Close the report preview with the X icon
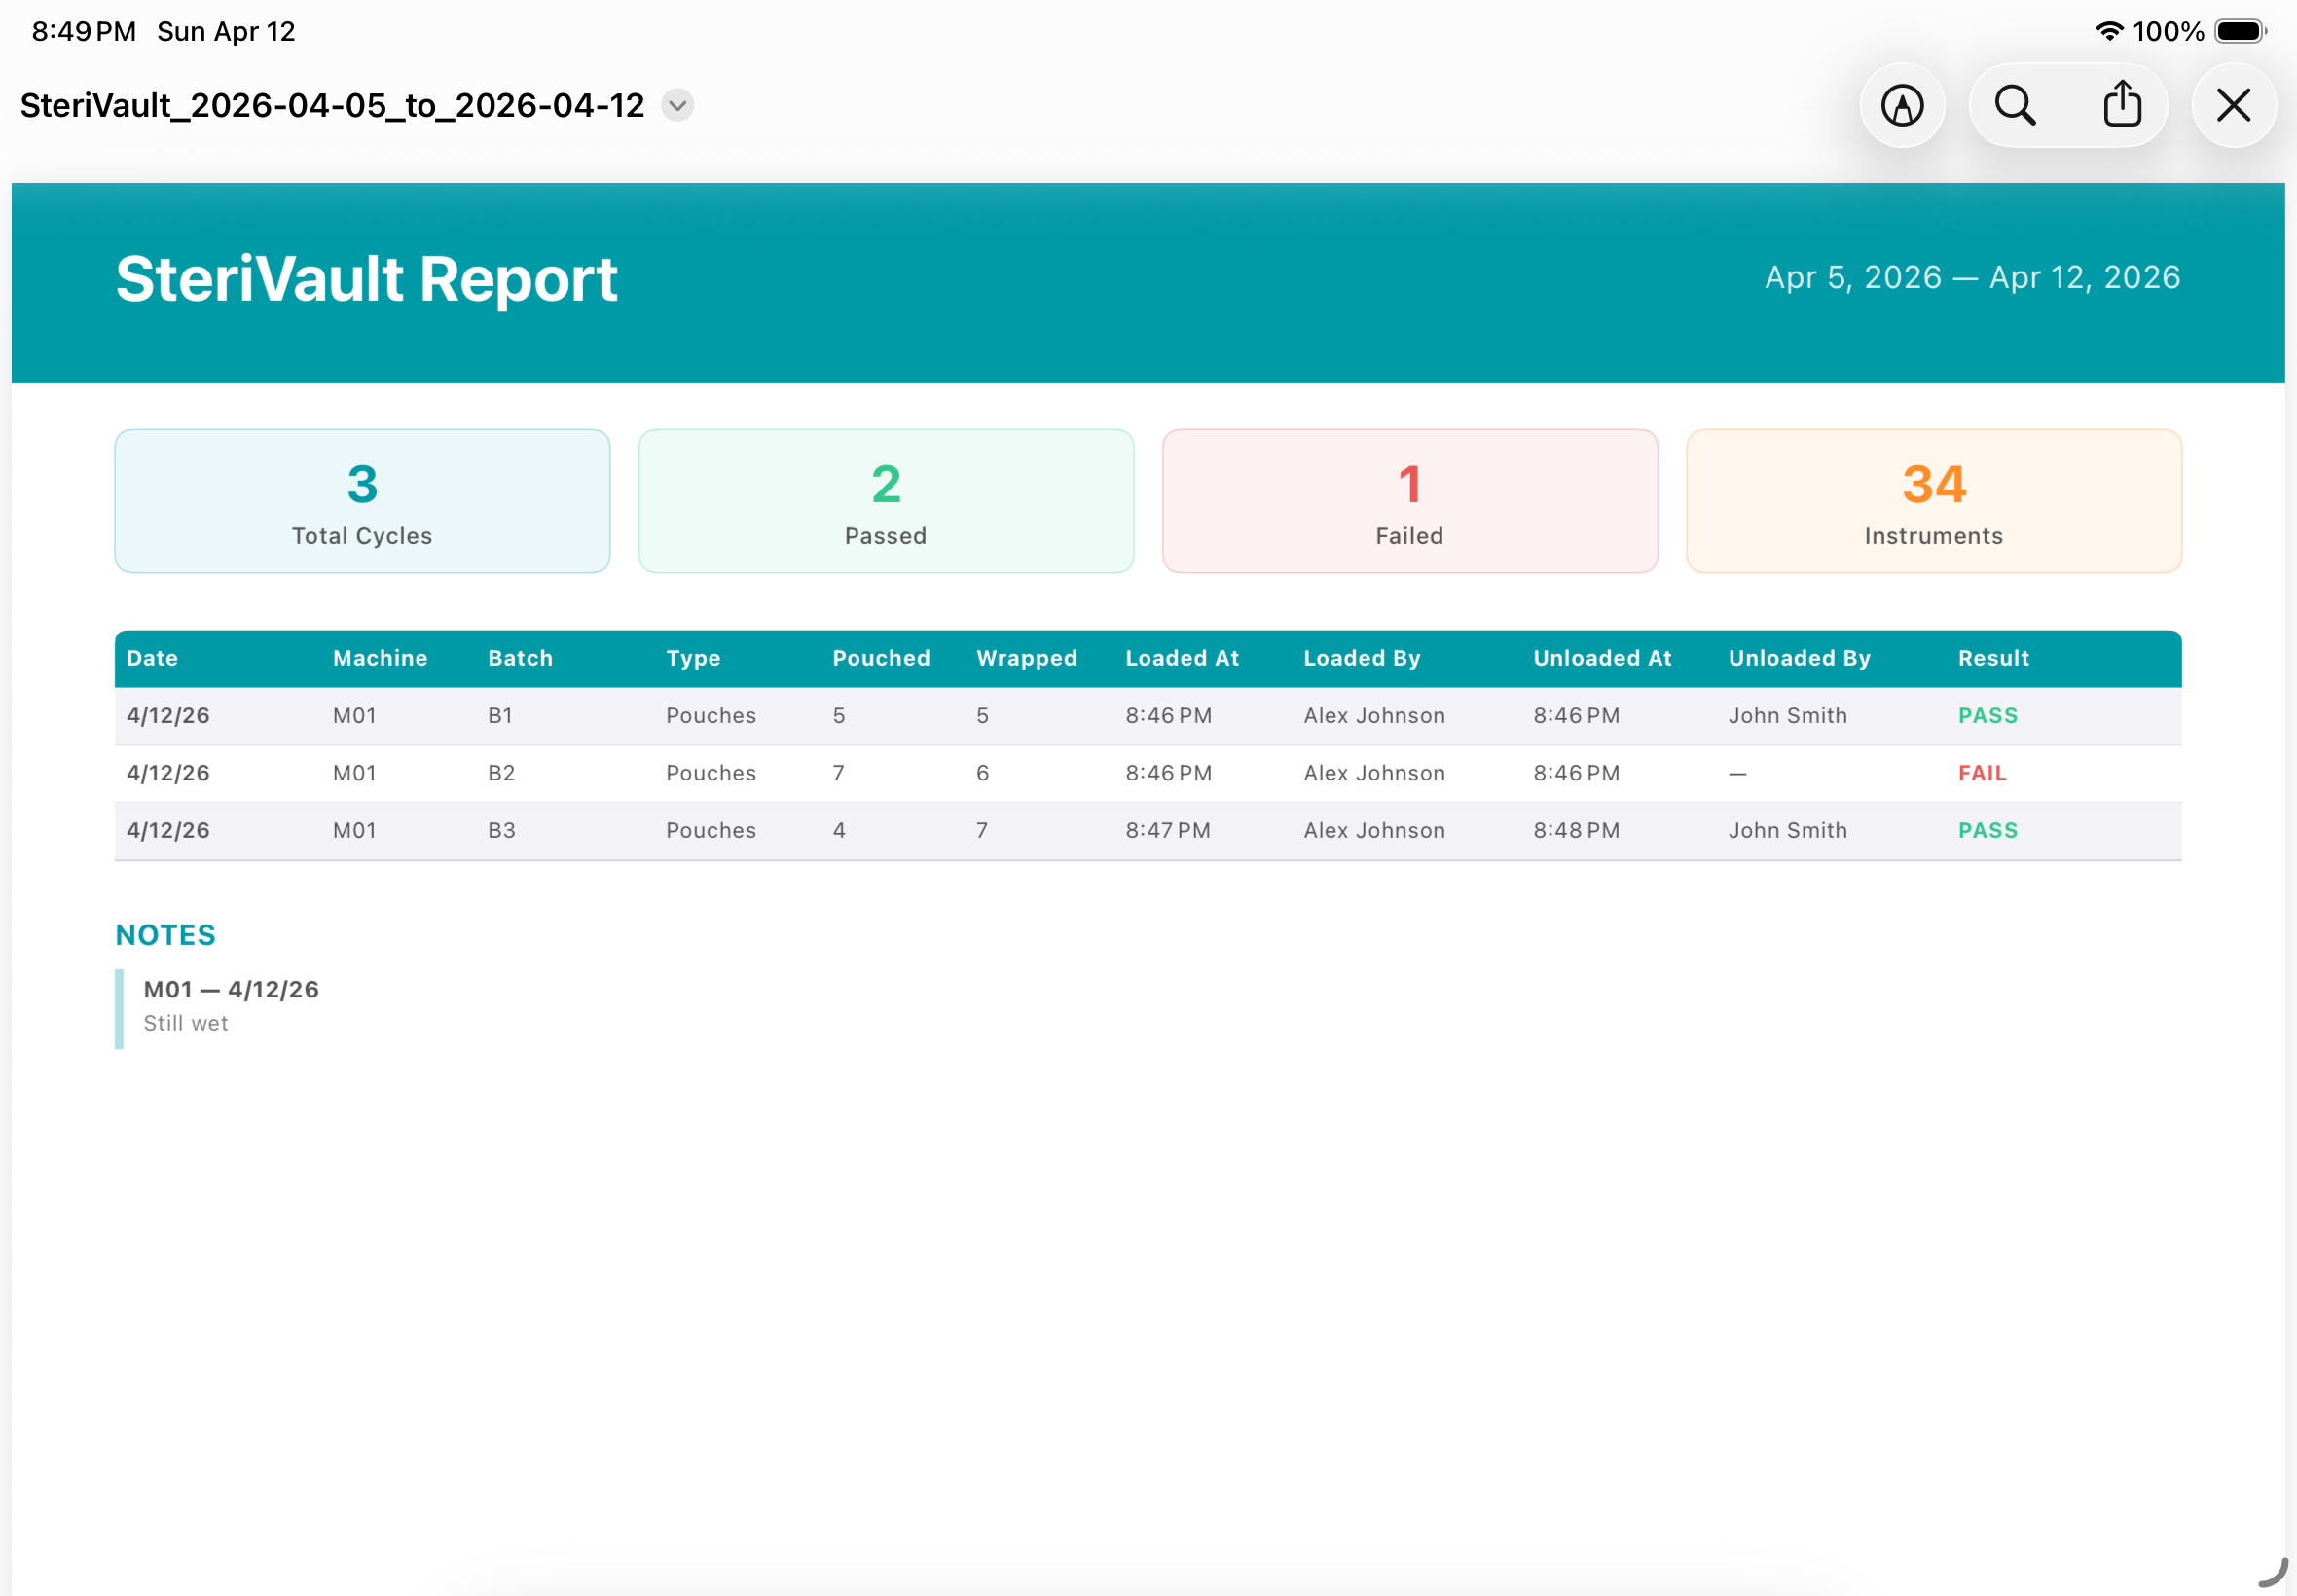The width and height of the screenshot is (2297, 1596). coord(2232,104)
